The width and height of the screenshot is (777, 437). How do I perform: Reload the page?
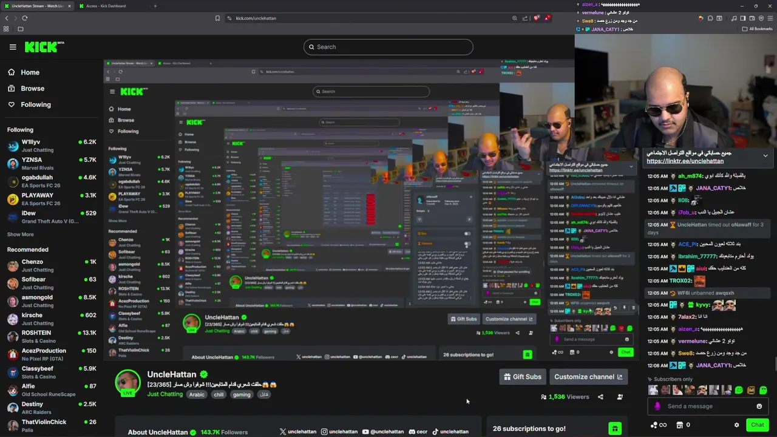pyautogui.click(x=25, y=18)
